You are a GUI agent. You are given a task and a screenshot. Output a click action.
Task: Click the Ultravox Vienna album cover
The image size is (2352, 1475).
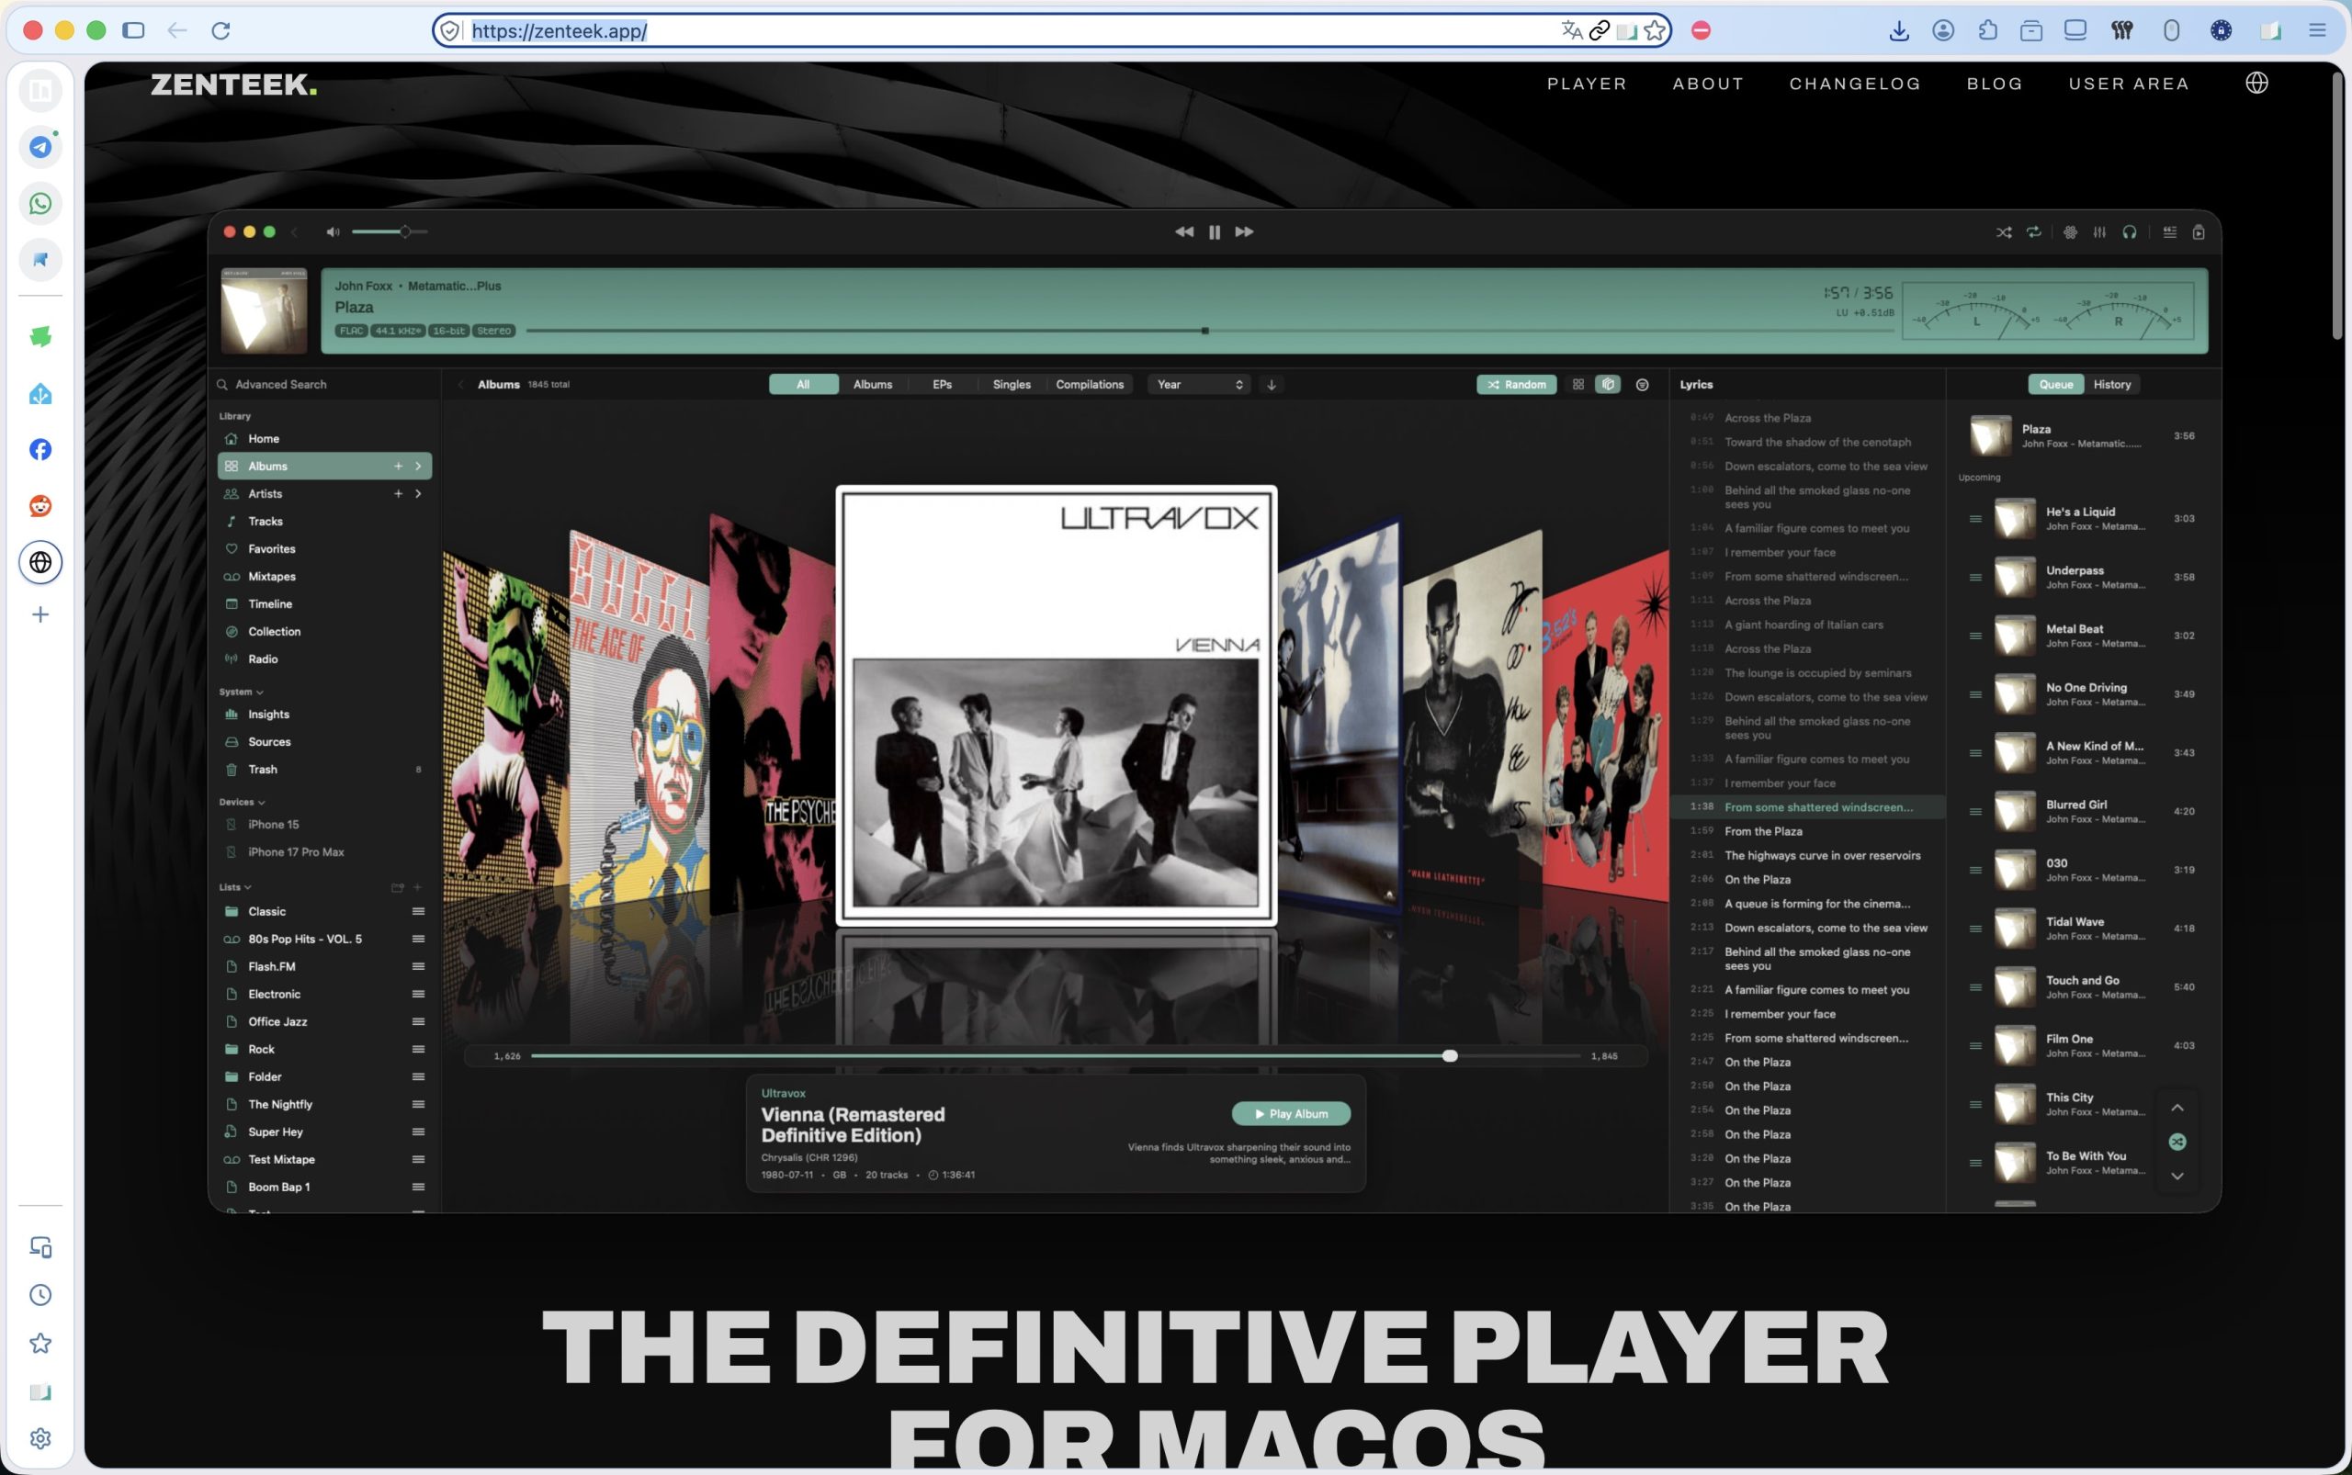coord(1056,704)
